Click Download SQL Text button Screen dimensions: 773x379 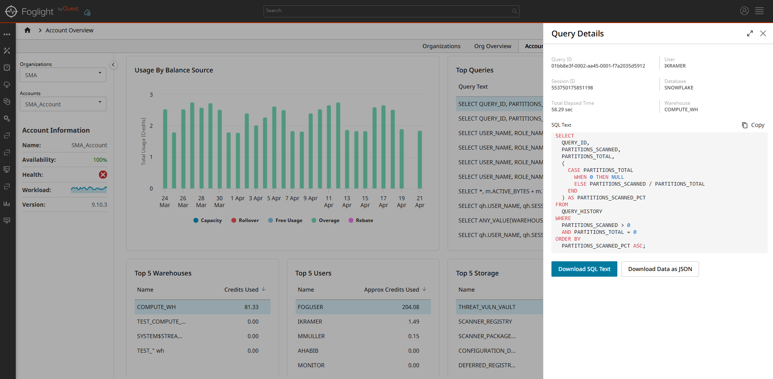point(584,269)
